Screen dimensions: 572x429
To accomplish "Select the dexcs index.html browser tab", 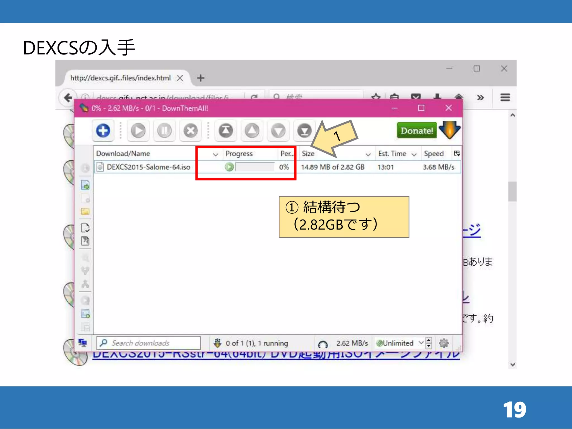I will pos(121,78).
